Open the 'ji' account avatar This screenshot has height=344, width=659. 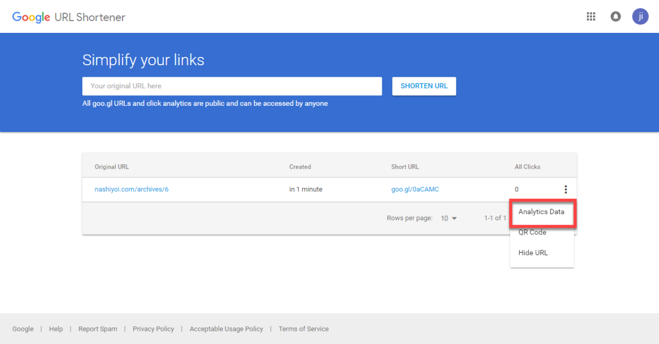point(640,16)
